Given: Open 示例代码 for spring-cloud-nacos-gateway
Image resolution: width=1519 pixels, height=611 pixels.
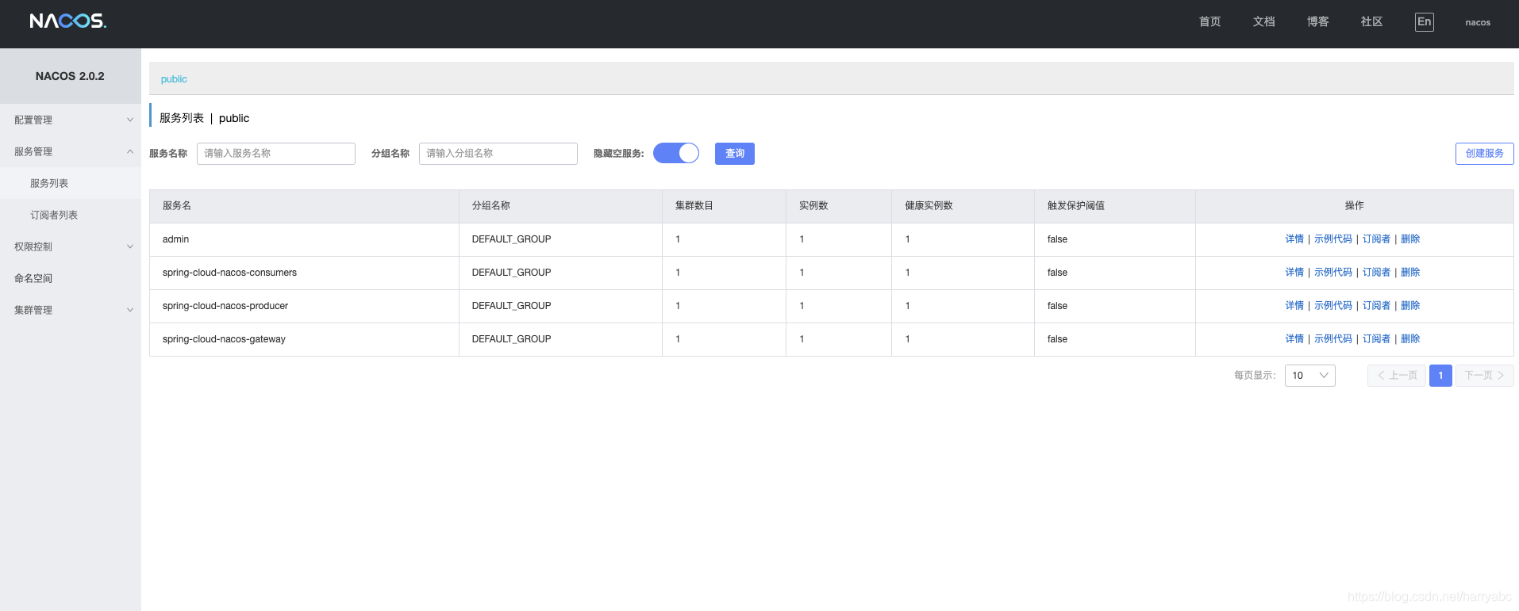Looking at the screenshot, I should pyautogui.click(x=1333, y=339).
